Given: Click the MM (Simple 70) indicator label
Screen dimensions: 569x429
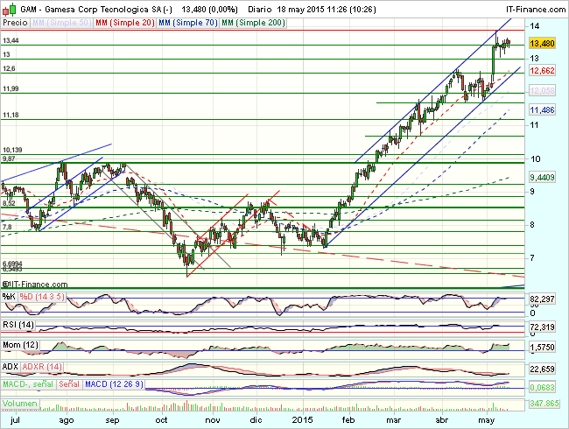Looking at the screenshot, I should point(188,23).
